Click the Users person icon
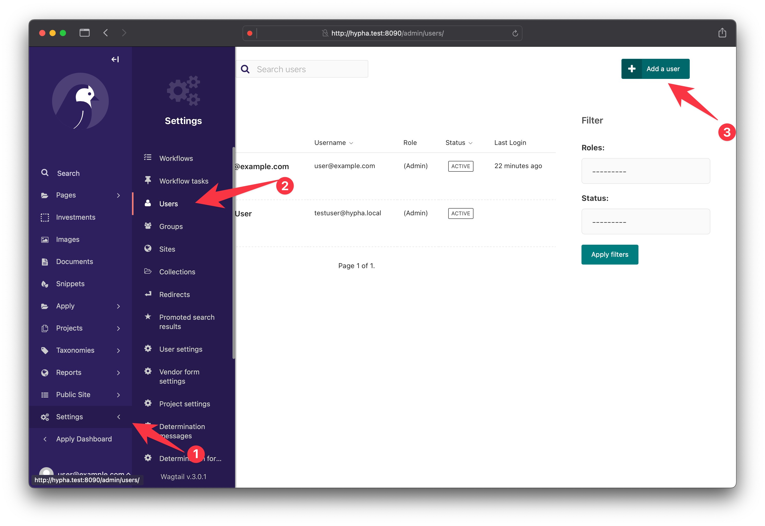765x526 pixels. coord(148,203)
